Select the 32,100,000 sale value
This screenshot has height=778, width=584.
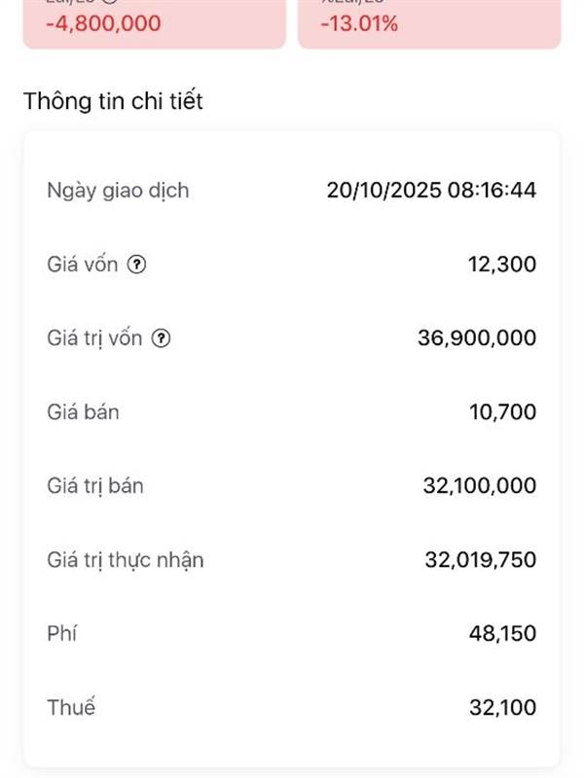[480, 485]
